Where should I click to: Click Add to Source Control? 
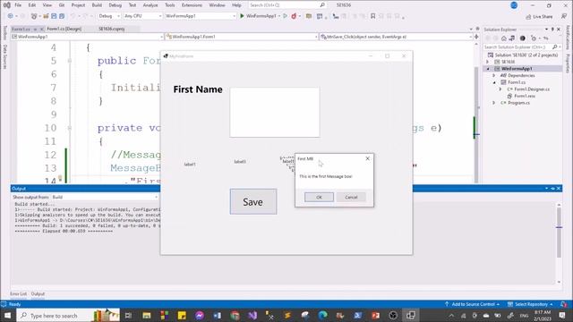(x=472, y=304)
